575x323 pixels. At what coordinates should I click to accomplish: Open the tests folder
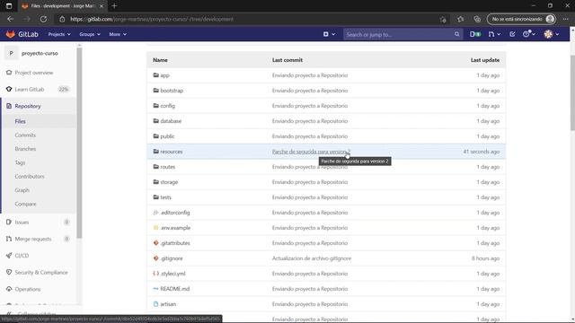165,197
